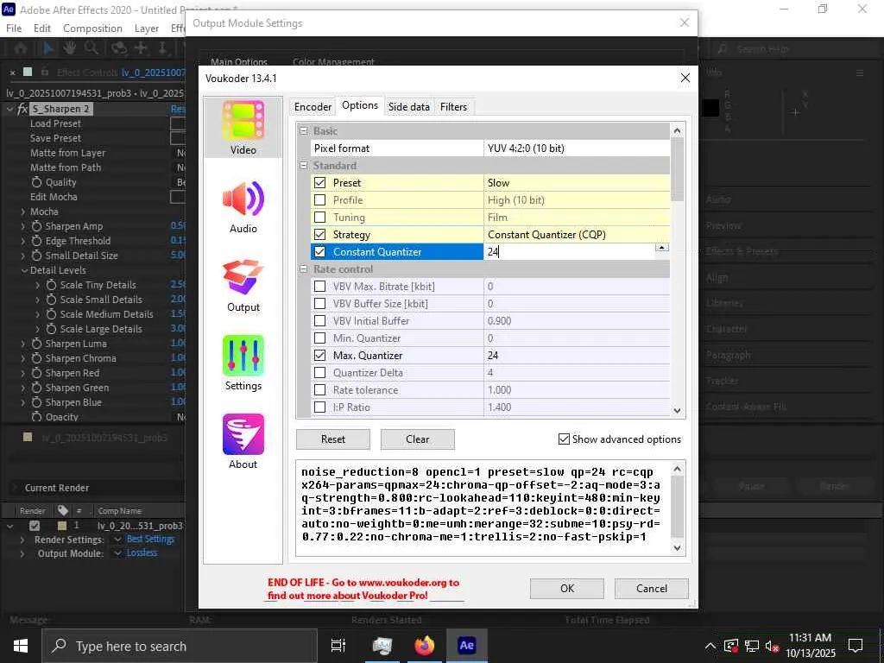The width and height of the screenshot is (884, 663).
Task: Cancel the Voukoder dialog
Action: 652,589
